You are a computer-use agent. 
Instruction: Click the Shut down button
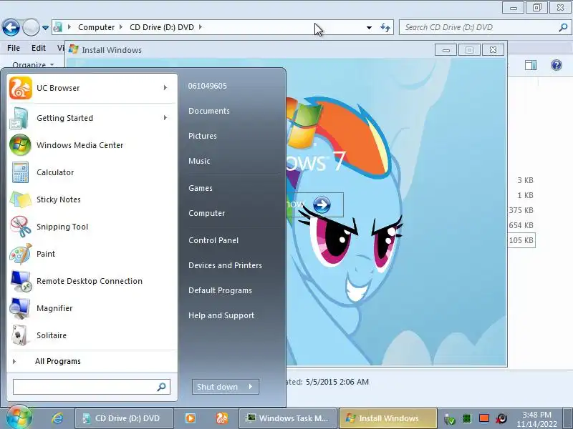coord(218,387)
